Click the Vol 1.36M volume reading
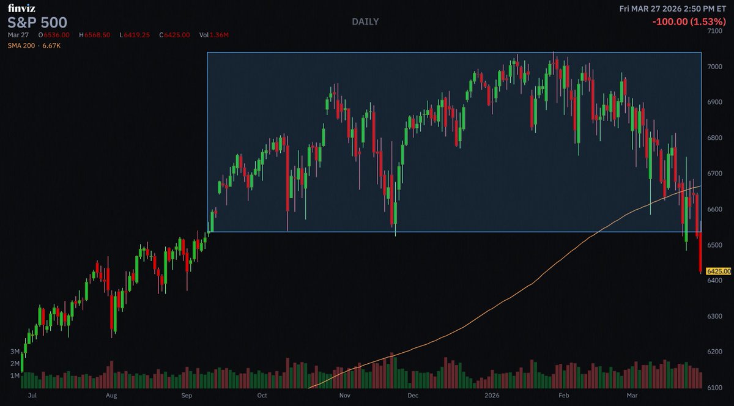Viewport: 734px width, 406px height. (213, 35)
